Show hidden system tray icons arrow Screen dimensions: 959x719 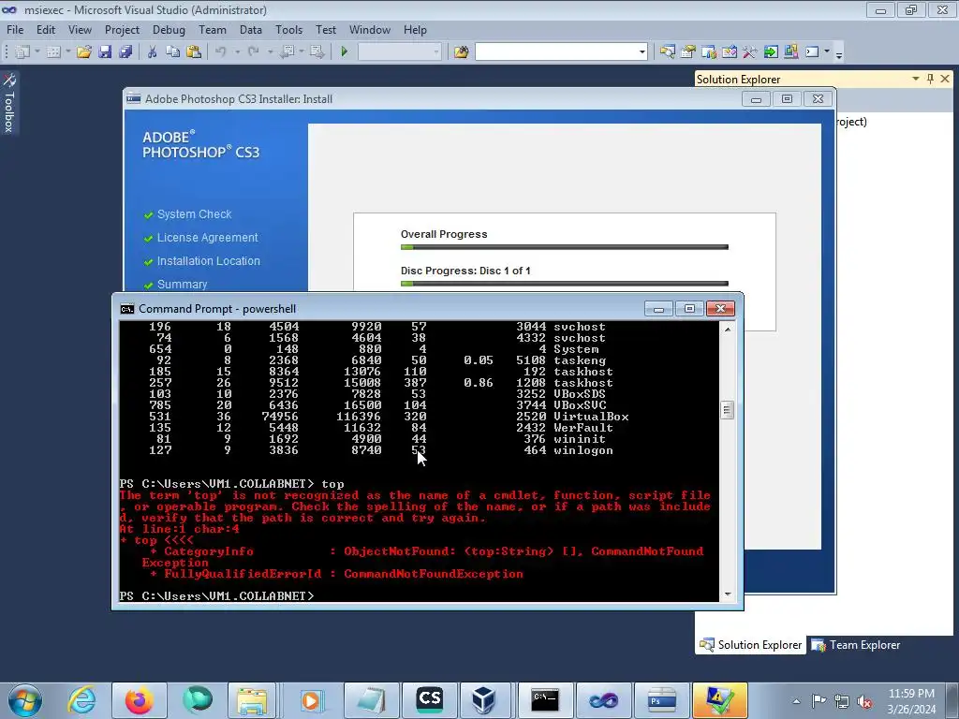(796, 701)
